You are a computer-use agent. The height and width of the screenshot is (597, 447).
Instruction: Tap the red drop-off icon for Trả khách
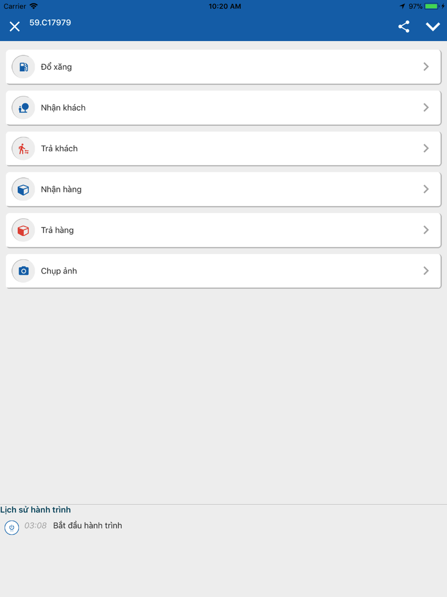coord(23,148)
